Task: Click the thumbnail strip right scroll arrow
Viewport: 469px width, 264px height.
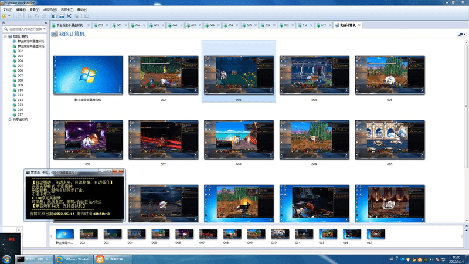Action: (461, 236)
